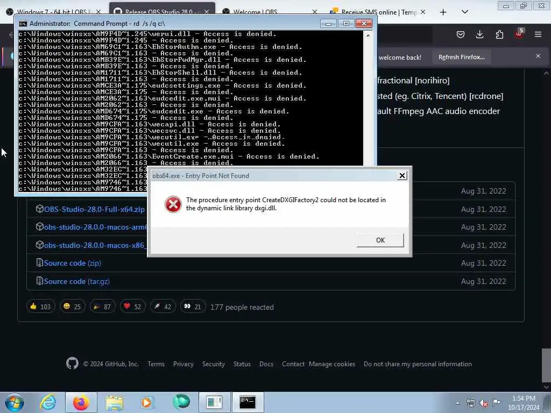Screen dimensions: 551x413
Task: Click the party popper reaction with 87
Action: coord(102,307)
